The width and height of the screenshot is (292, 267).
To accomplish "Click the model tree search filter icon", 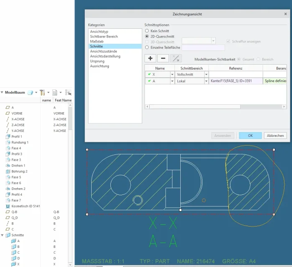I will pos(68,93).
